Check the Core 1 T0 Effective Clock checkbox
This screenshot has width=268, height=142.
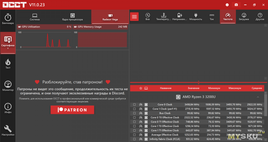tap(135, 126)
